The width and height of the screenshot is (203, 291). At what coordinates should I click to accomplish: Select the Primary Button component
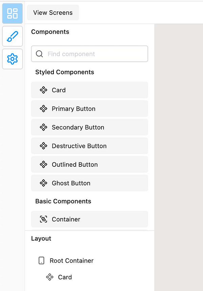coord(90,109)
